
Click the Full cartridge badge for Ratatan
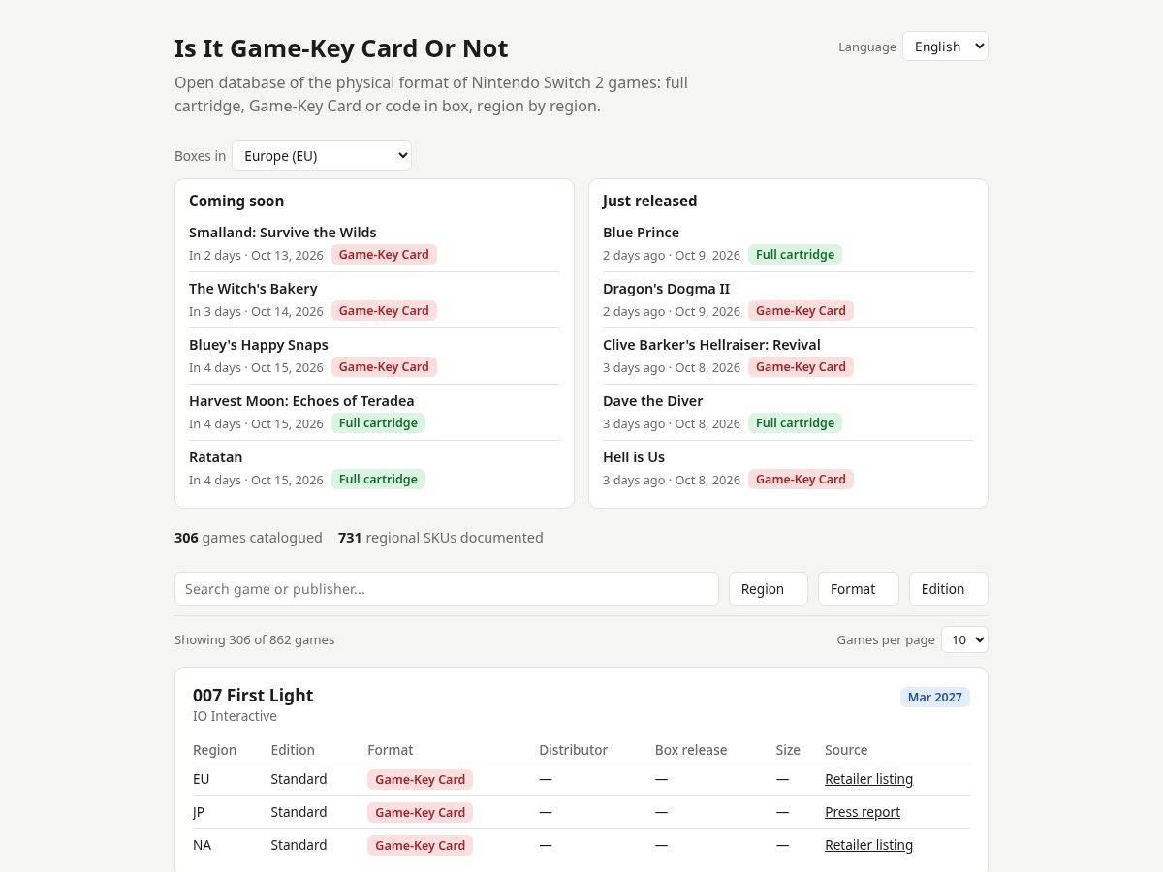pos(378,480)
